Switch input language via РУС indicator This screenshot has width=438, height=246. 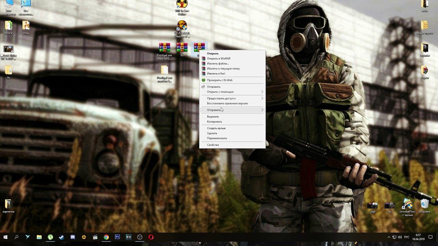coord(407,237)
